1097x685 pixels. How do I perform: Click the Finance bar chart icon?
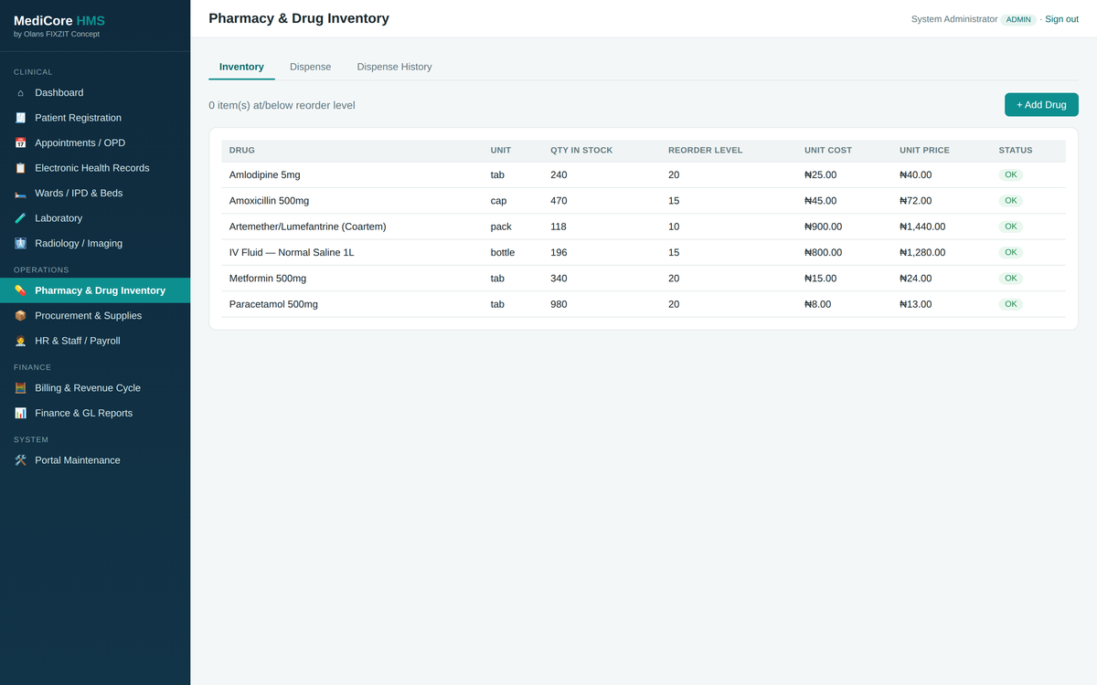[x=20, y=413]
